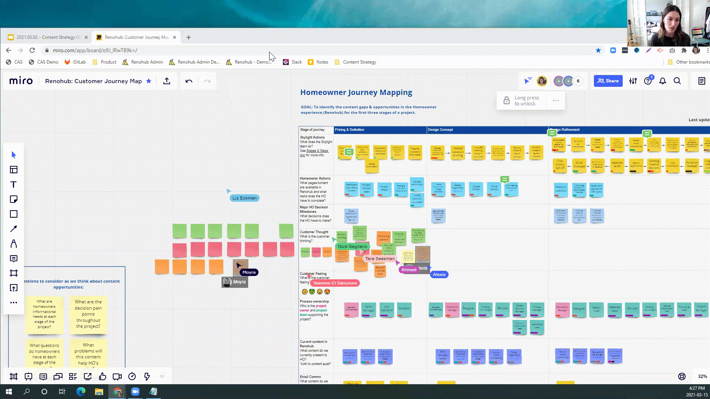Screen dimensions: 710x399
Task: Select the Frame tool in left toolbar
Action: [x=14, y=273]
